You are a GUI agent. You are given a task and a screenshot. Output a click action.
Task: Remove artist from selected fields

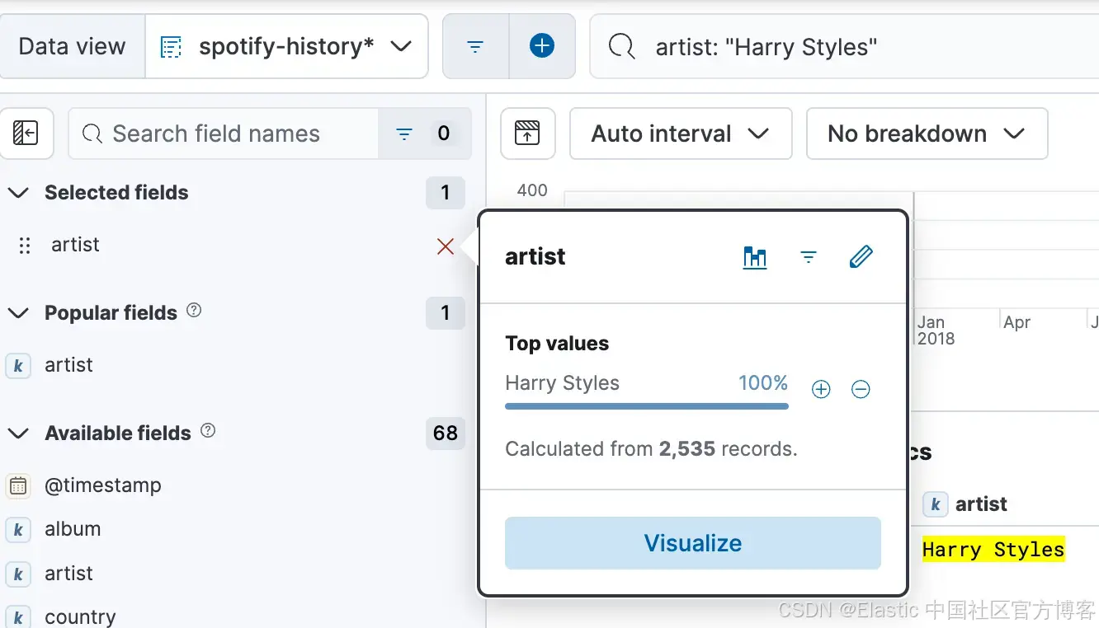(x=446, y=246)
